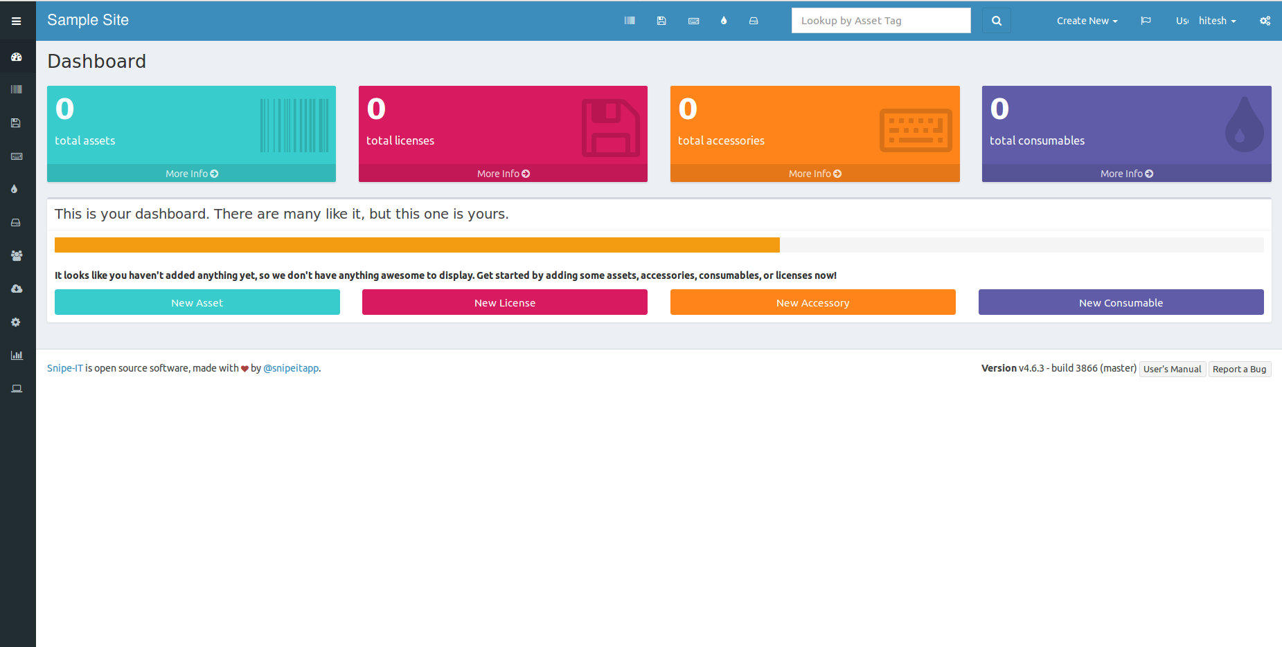The image size is (1282, 647).
Task: Open Assets via the sidebar barcode icon
Action: click(17, 89)
